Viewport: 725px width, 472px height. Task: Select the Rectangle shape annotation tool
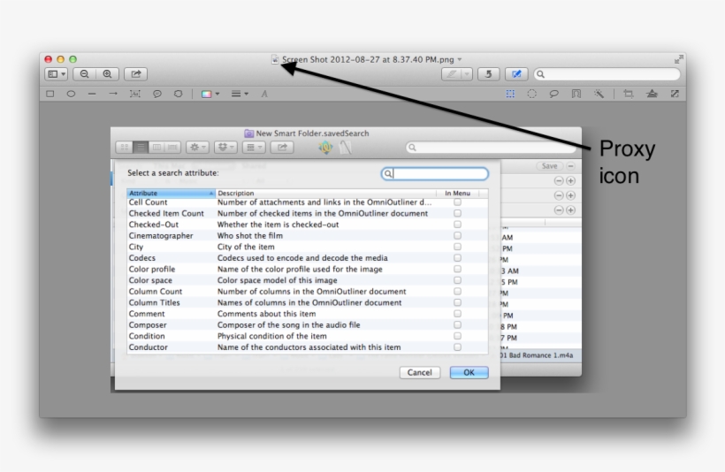pyautogui.click(x=50, y=94)
